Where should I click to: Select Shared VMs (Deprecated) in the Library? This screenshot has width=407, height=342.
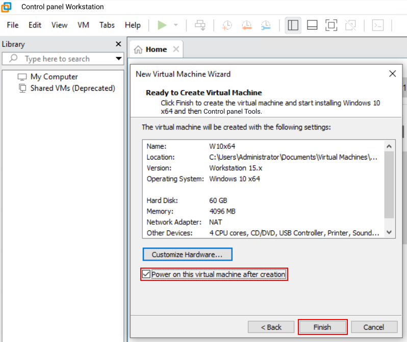click(x=72, y=88)
